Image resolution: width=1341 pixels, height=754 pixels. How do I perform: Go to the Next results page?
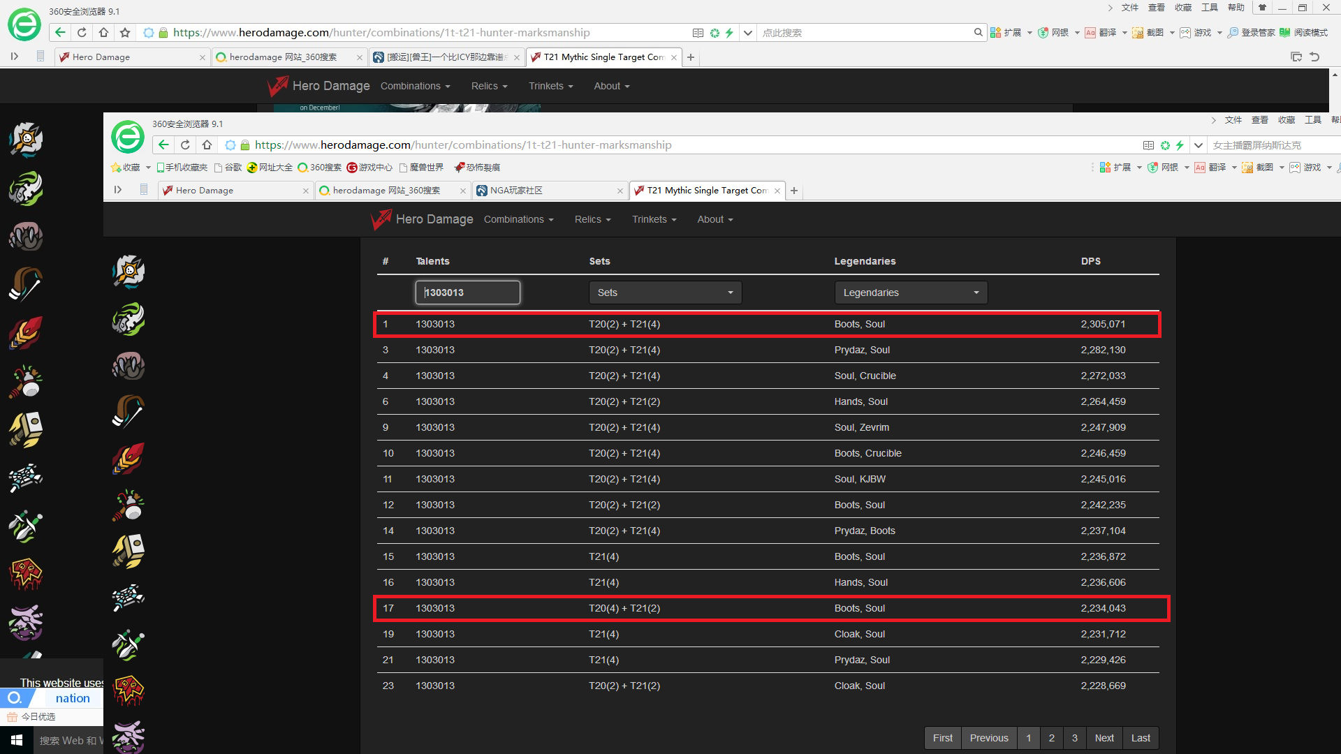[1104, 738]
